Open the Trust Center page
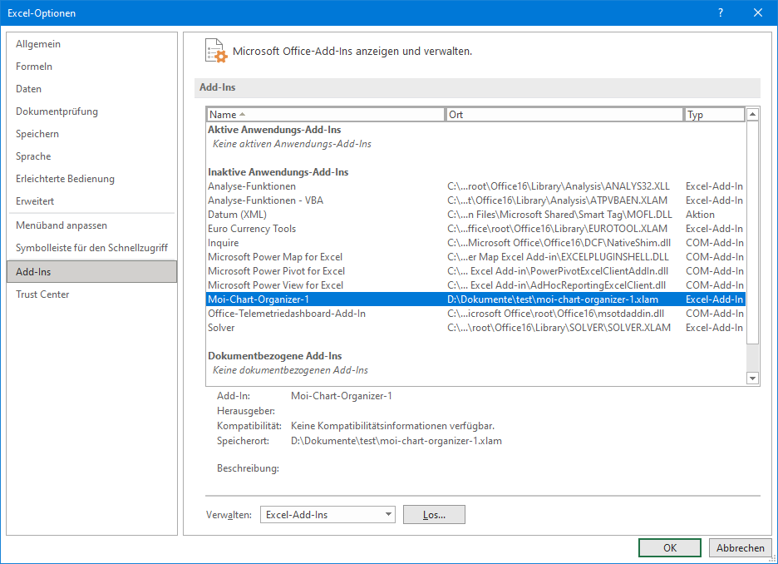The image size is (778, 564). point(91,294)
